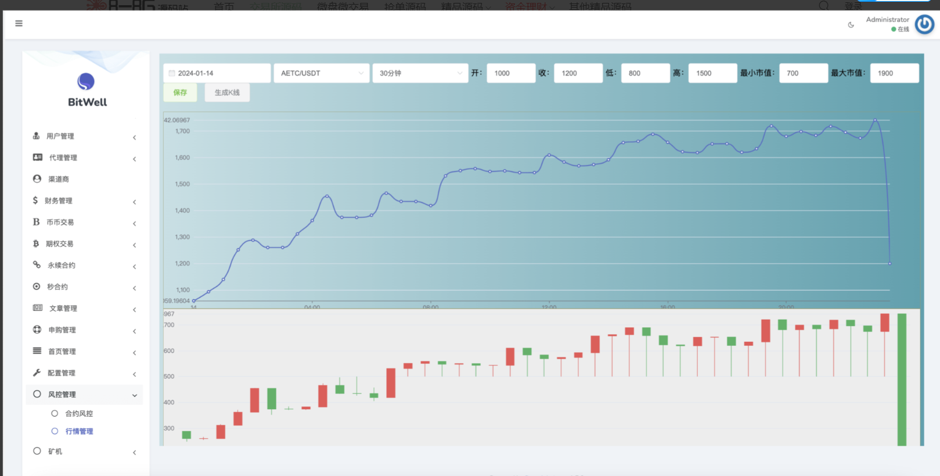Click the 财务管理 dollar icon
This screenshot has width=940, height=476.
pyautogui.click(x=35, y=201)
